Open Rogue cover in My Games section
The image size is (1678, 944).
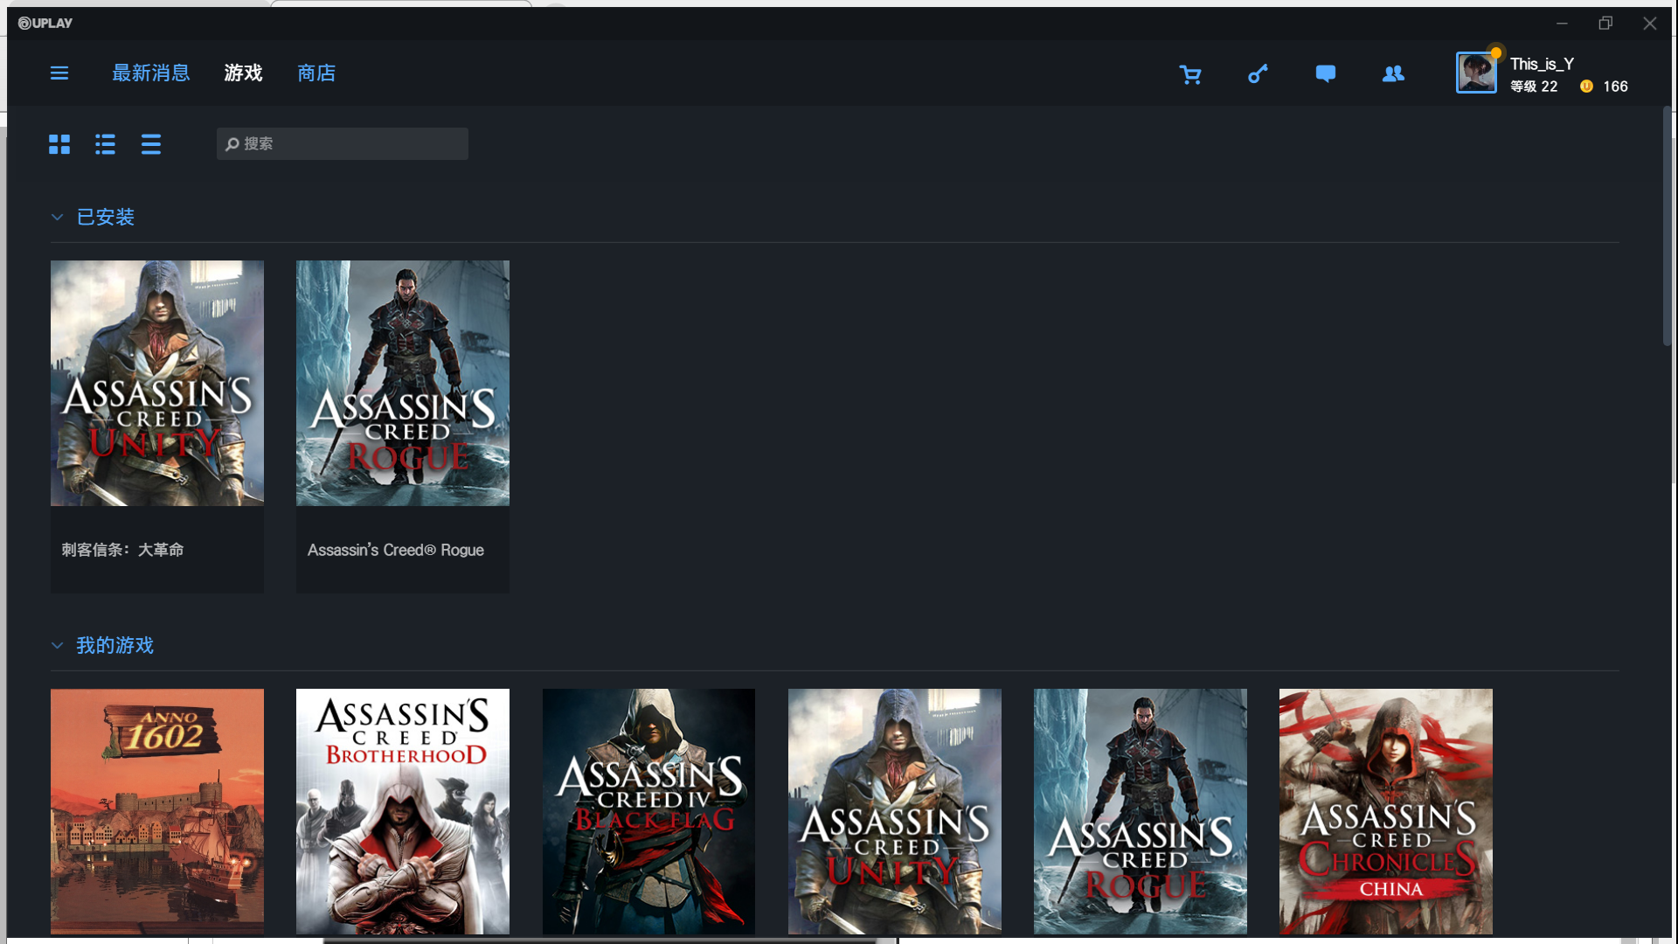(x=1141, y=811)
